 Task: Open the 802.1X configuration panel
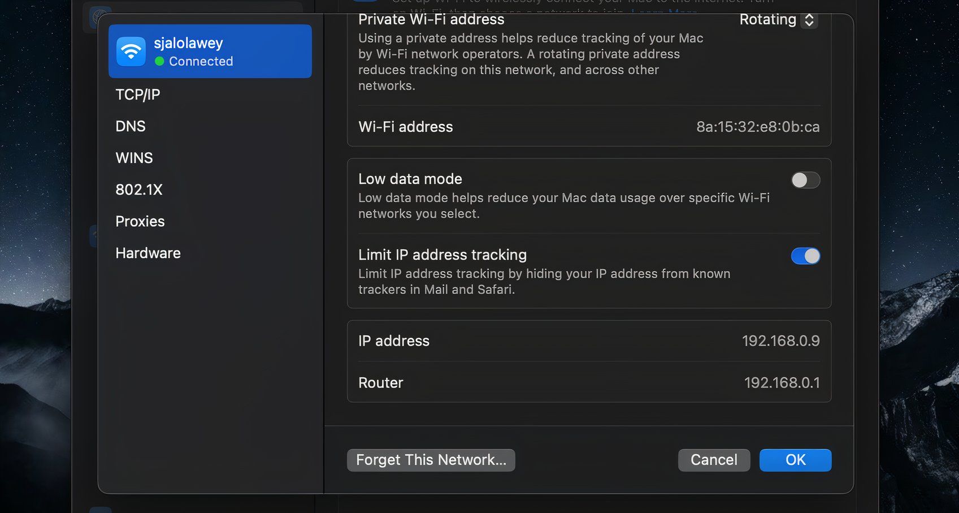139,189
